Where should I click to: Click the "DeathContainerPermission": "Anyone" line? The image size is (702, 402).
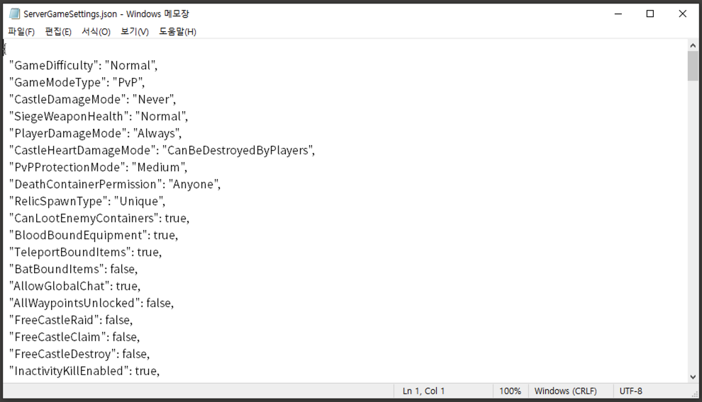(x=115, y=185)
